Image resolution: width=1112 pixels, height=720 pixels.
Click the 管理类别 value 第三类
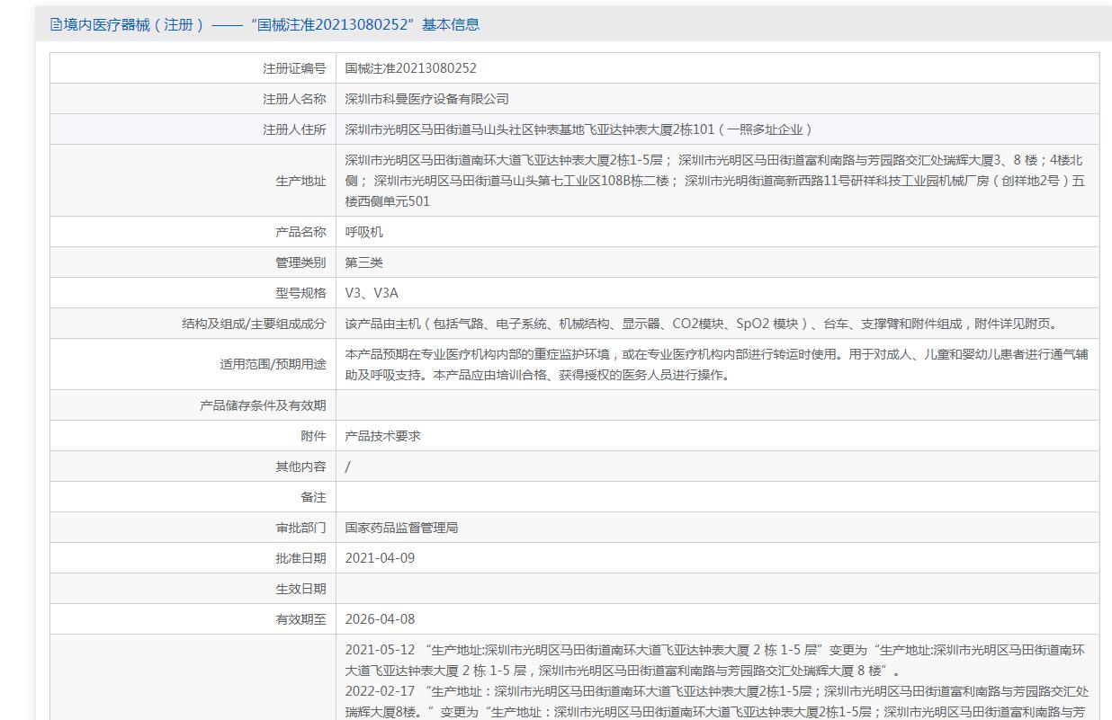[x=363, y=262]
